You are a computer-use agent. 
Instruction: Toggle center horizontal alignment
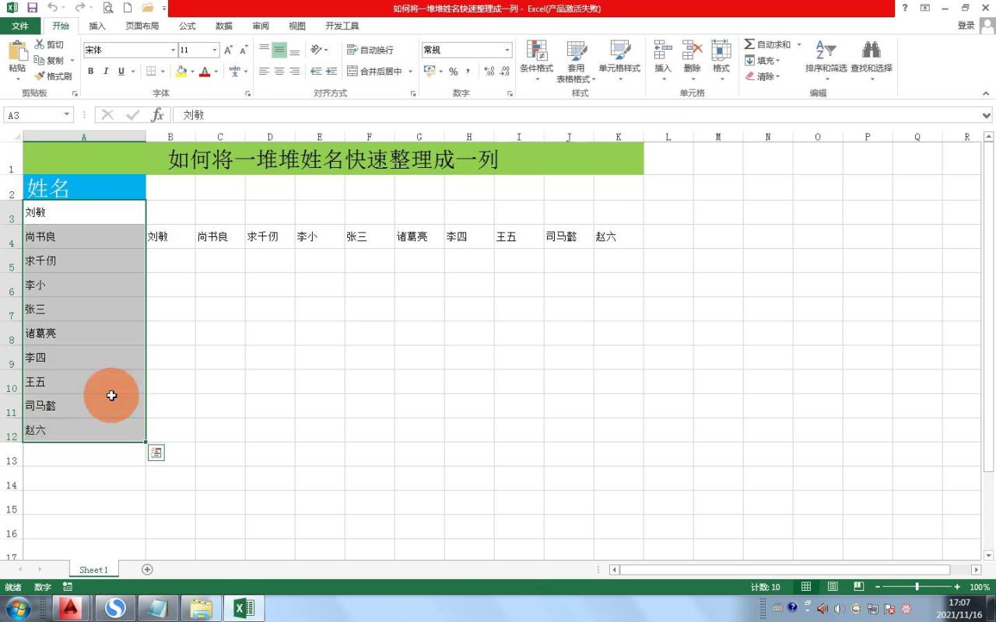click(x=279, y=72)
